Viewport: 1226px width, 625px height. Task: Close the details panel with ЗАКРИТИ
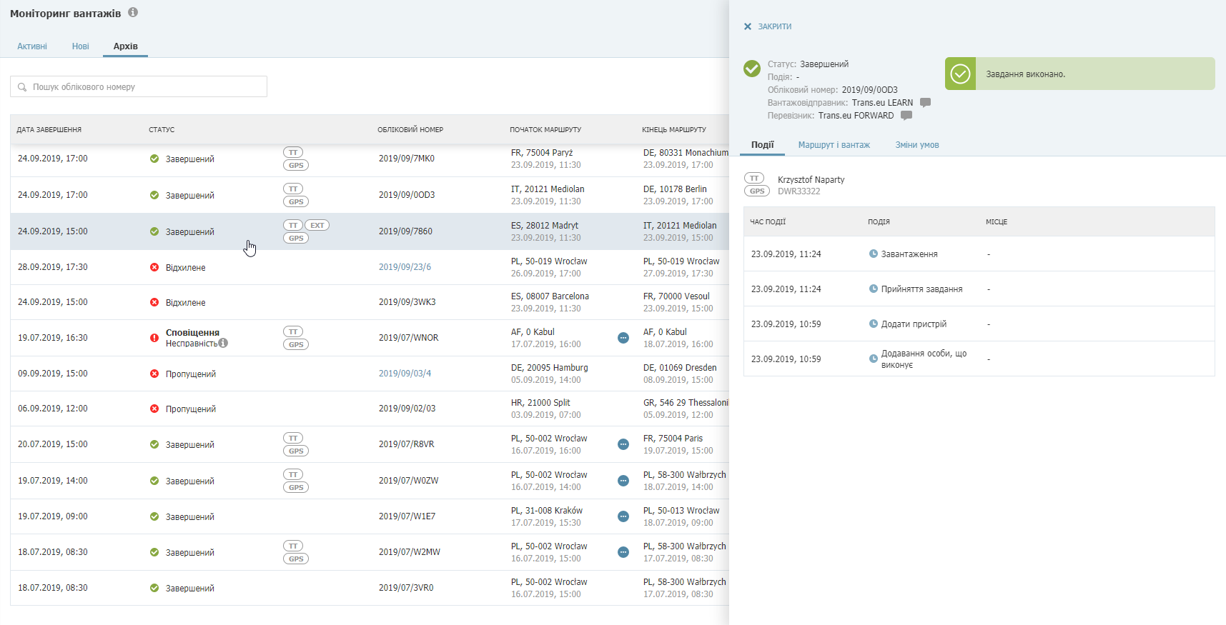(768, 26)
